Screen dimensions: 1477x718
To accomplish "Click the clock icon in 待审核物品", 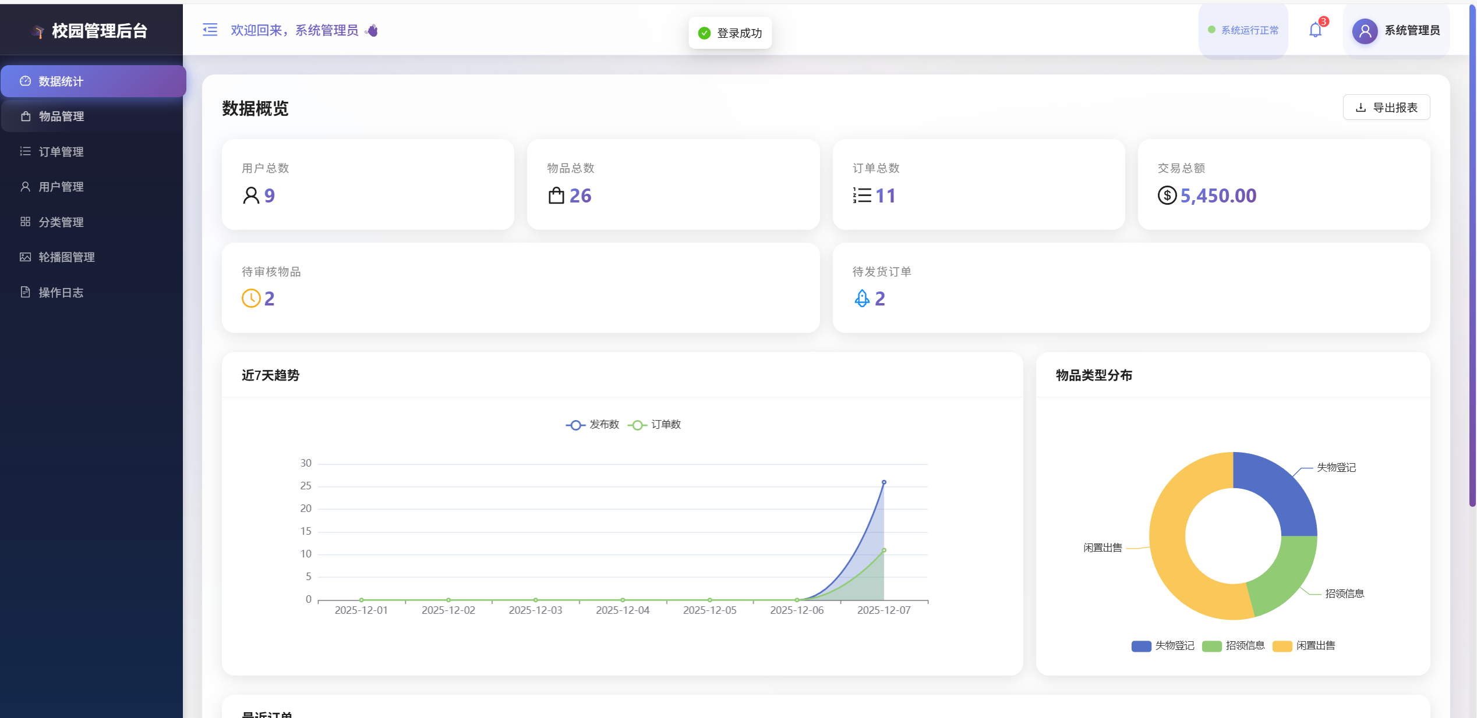I will [251, 298].
